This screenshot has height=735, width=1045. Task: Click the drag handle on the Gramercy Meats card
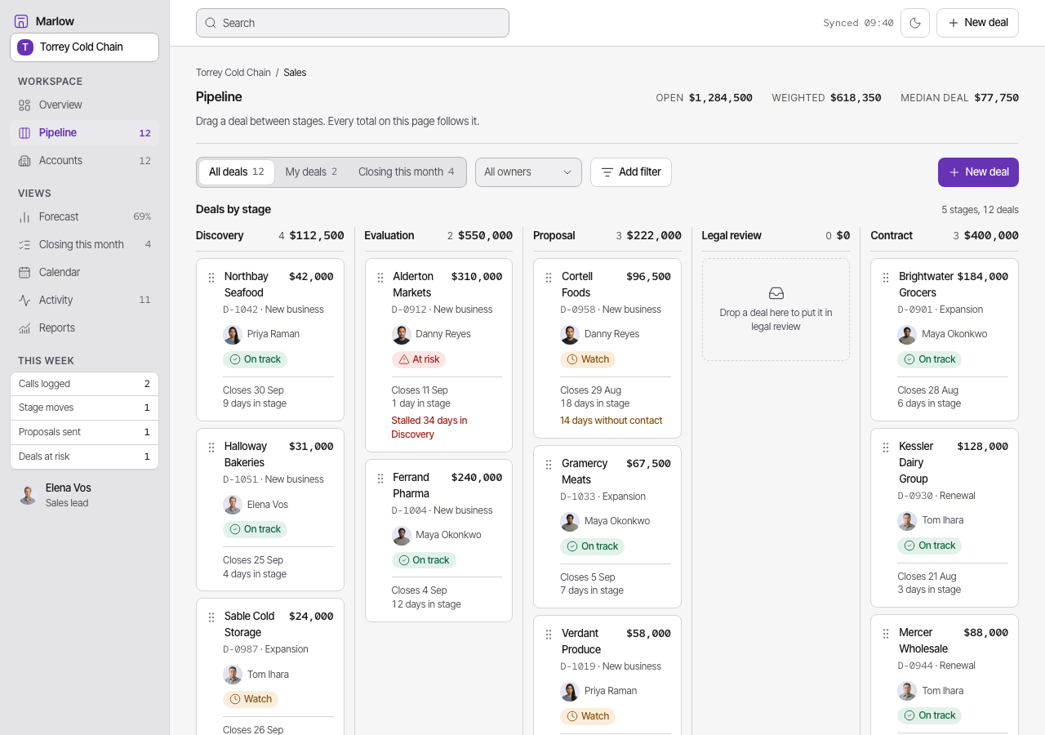pyautogui.click(x=549, y=465)
